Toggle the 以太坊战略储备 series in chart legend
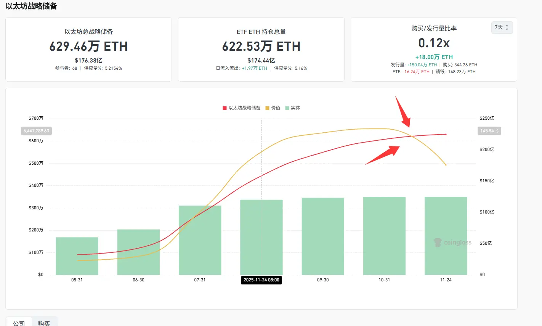Viewport: 542px width, 326px height. (x=242, y=108)
